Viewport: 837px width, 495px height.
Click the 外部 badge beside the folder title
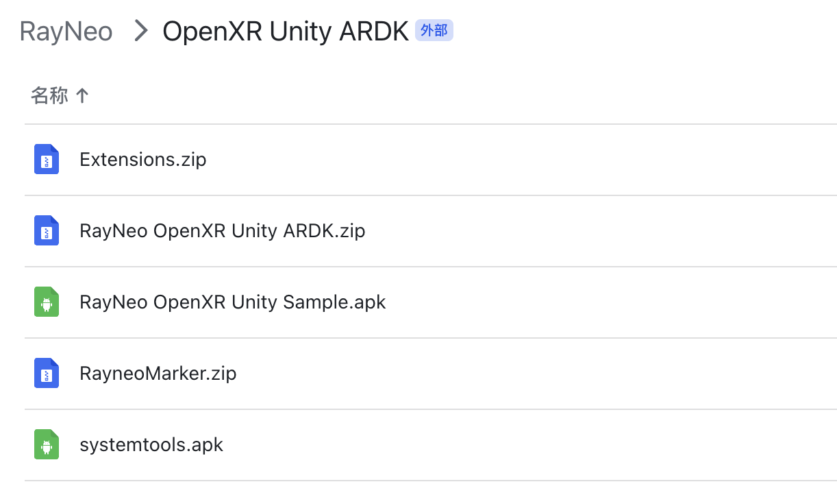tap(434, 31)
